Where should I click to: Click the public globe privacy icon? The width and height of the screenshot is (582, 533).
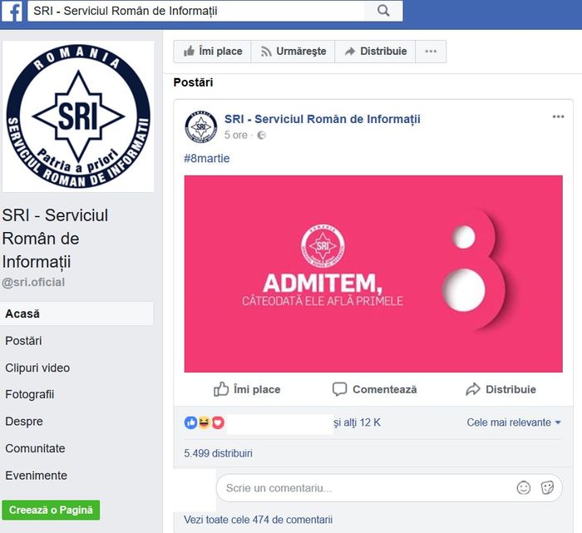[261, 135]
